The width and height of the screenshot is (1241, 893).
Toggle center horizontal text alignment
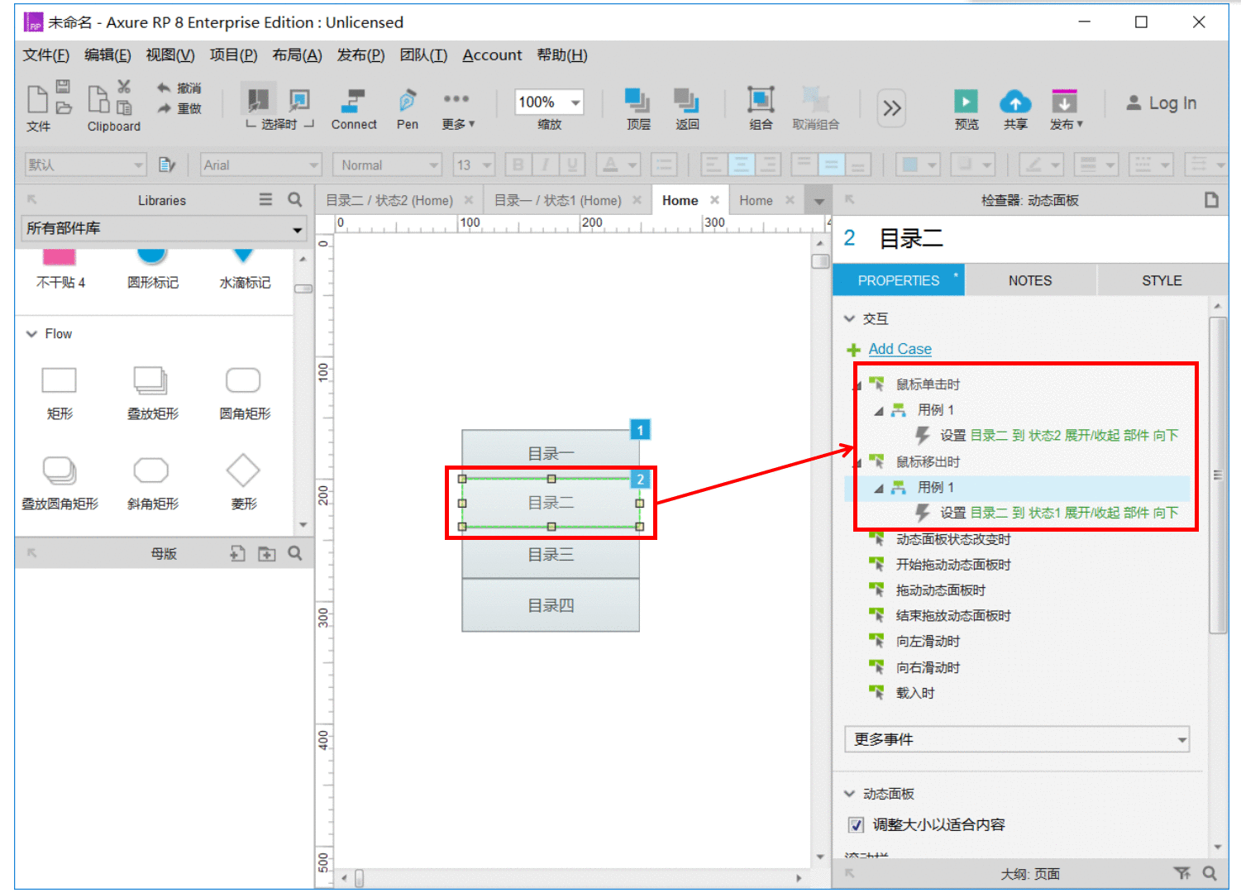[741, 165]
